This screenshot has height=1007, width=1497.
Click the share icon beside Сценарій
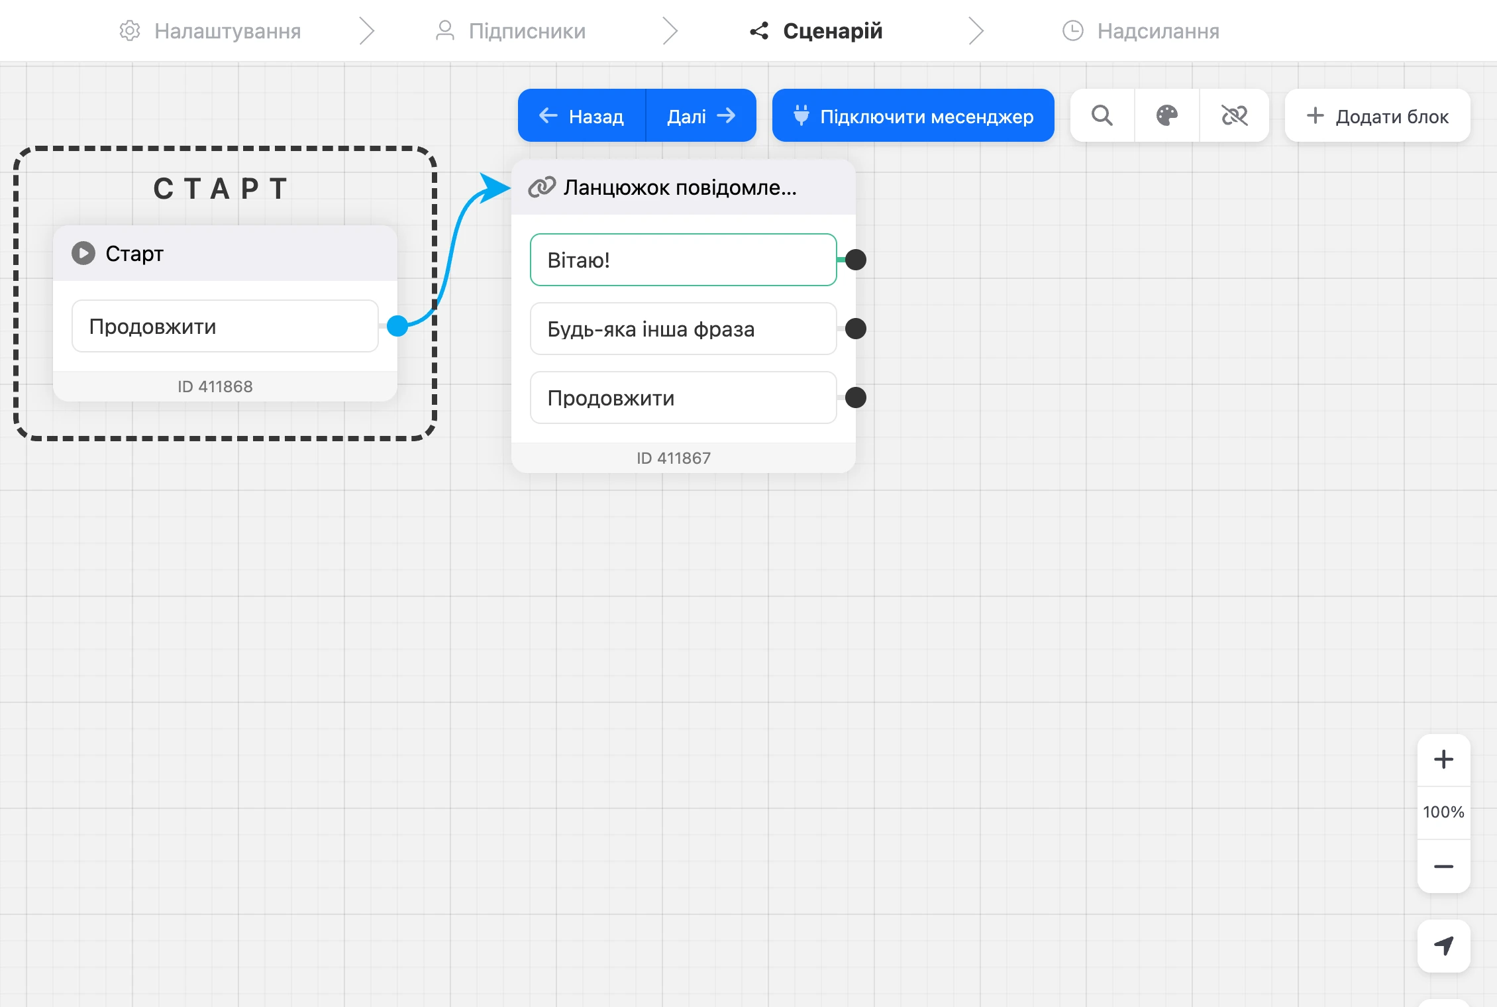click(x=759, y=30)
